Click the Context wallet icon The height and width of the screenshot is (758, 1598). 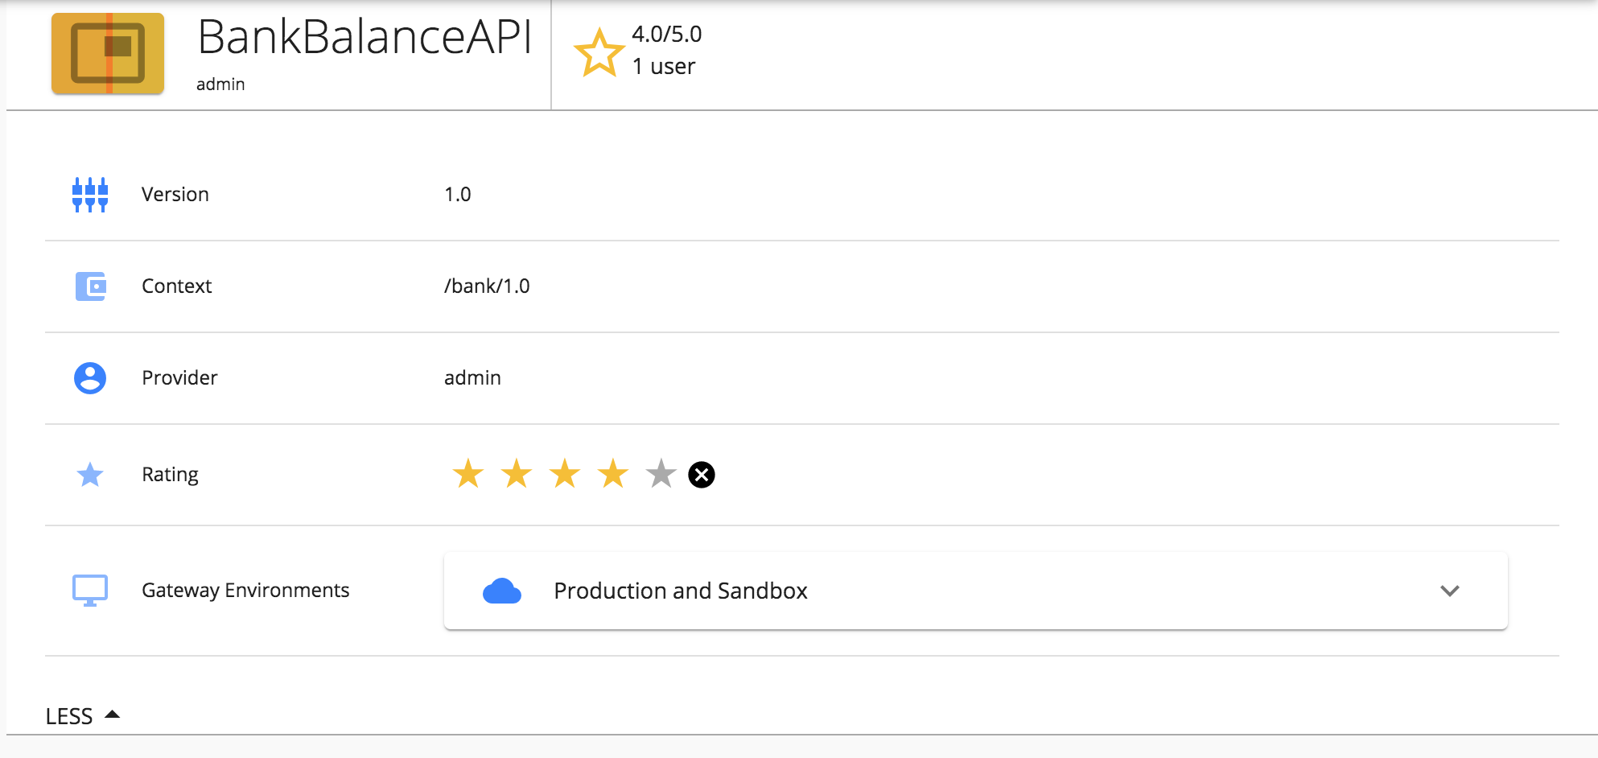click(x=91, y=286)
